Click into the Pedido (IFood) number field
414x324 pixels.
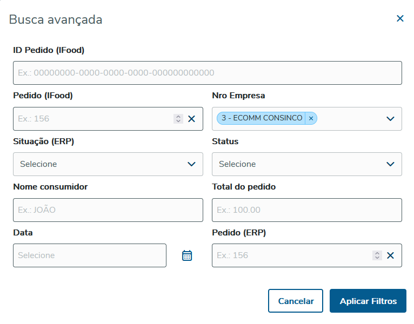[x=92, y=119]
